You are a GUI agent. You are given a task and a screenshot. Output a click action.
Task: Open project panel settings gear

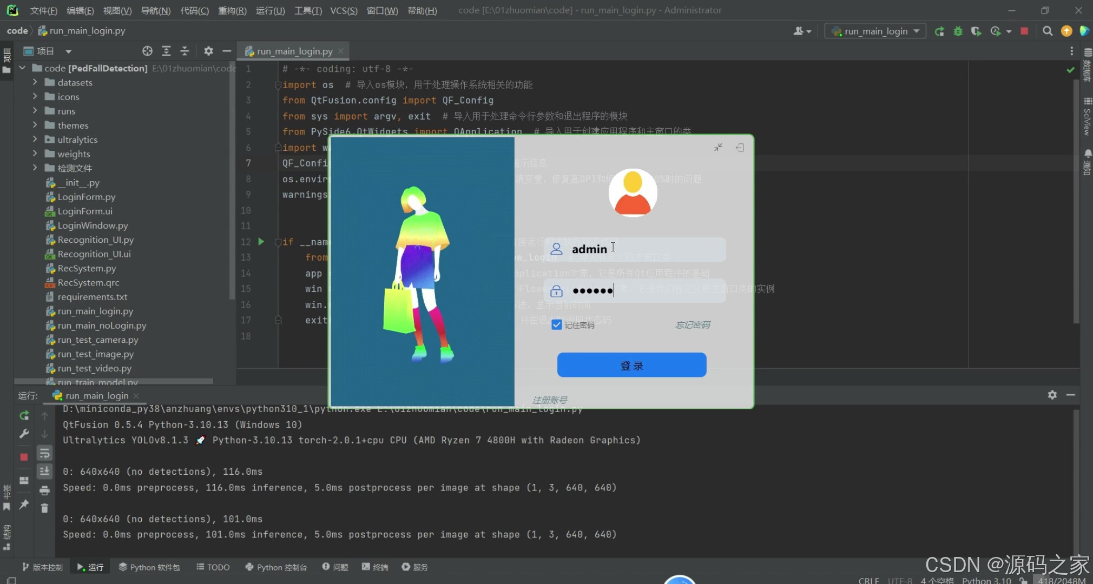(x=208, y=51)
